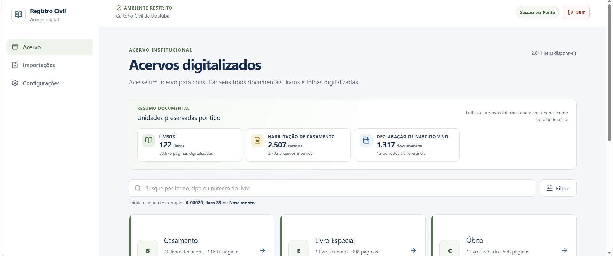Click the open book icon in Livros card
Image resolution: width=613 pixels, height=256 pixels.
point(149,140)
